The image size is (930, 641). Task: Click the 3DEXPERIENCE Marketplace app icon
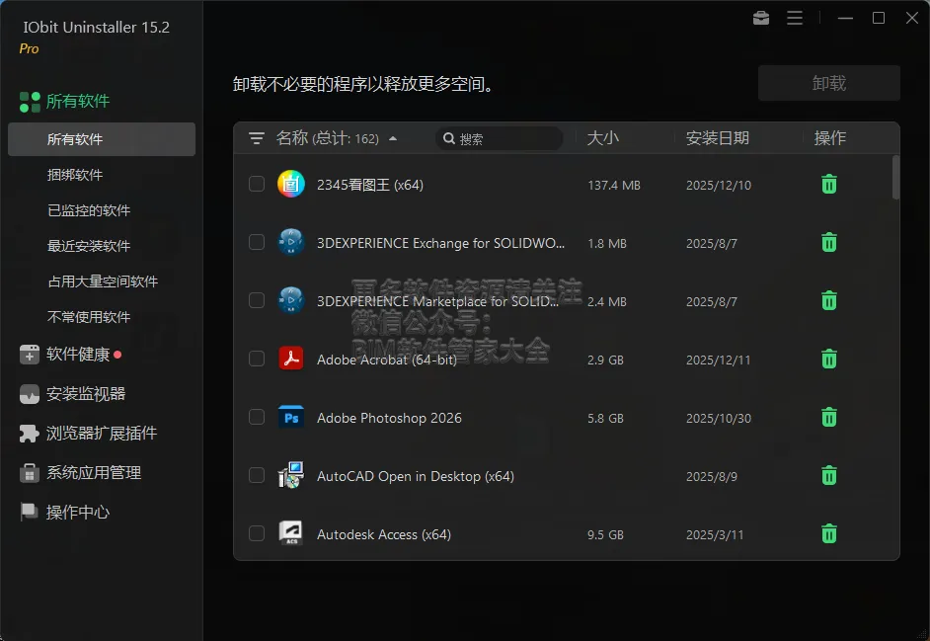[x=291, y=300]
